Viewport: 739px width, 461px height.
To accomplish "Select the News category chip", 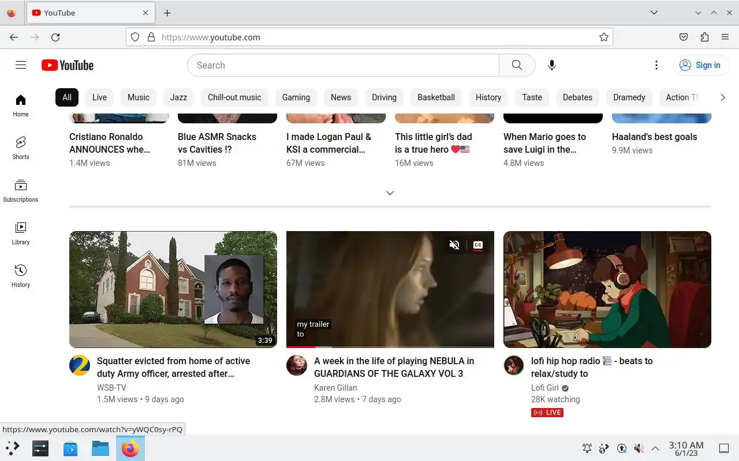I will coord(341,97).
